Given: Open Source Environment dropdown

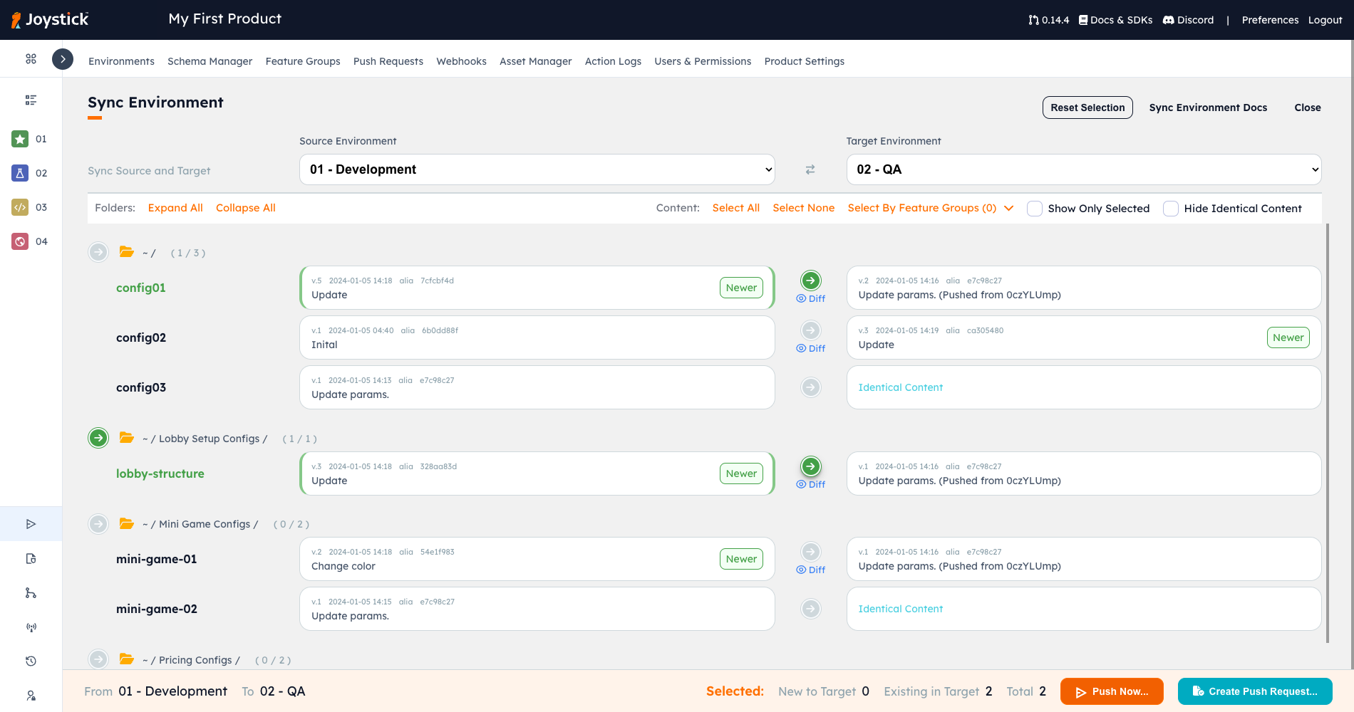Looking at the screenshot, I should 537,169.
